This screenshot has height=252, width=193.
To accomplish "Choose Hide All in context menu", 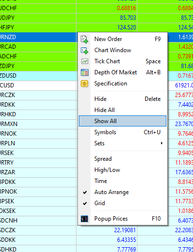I will 122,110.
